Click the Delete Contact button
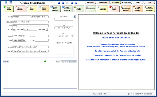The width and height of the screenshot is (157, 97). point(20,9)
